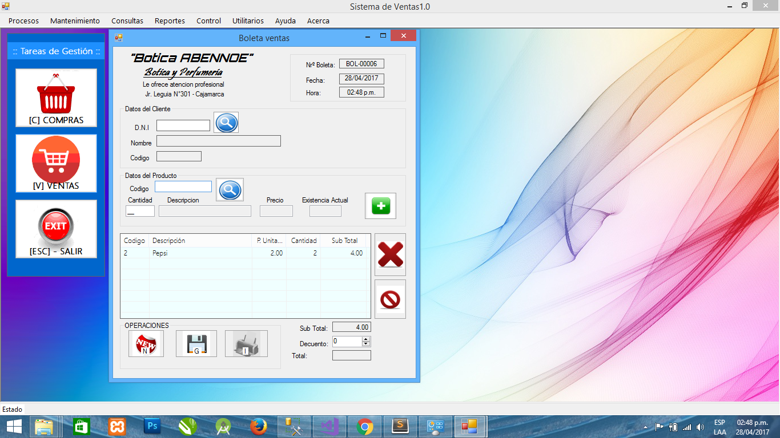Open the Procesos menu

pyautogui.click(x=23, y=21)
